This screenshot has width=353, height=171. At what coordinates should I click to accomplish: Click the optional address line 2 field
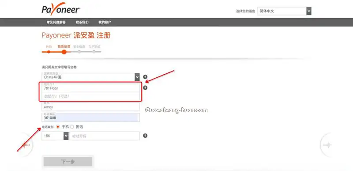tap(91, 96)
